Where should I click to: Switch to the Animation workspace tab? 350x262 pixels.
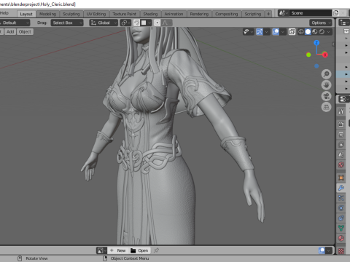[x=174, y=14]
